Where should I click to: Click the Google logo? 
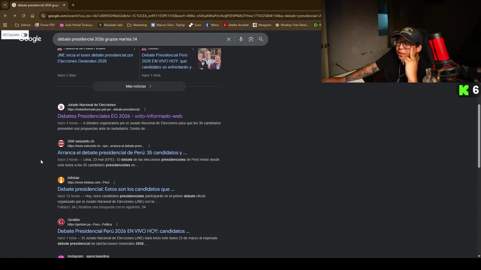[30, 39]
